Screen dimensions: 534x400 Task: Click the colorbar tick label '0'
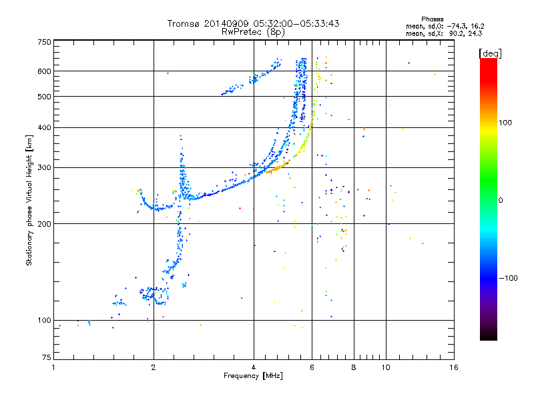tap(501, 201)
